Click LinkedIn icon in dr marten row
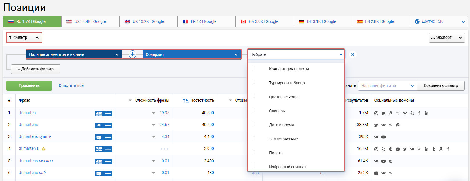Image resolution: width=470 pixels, height=181 pixels. 426,113
